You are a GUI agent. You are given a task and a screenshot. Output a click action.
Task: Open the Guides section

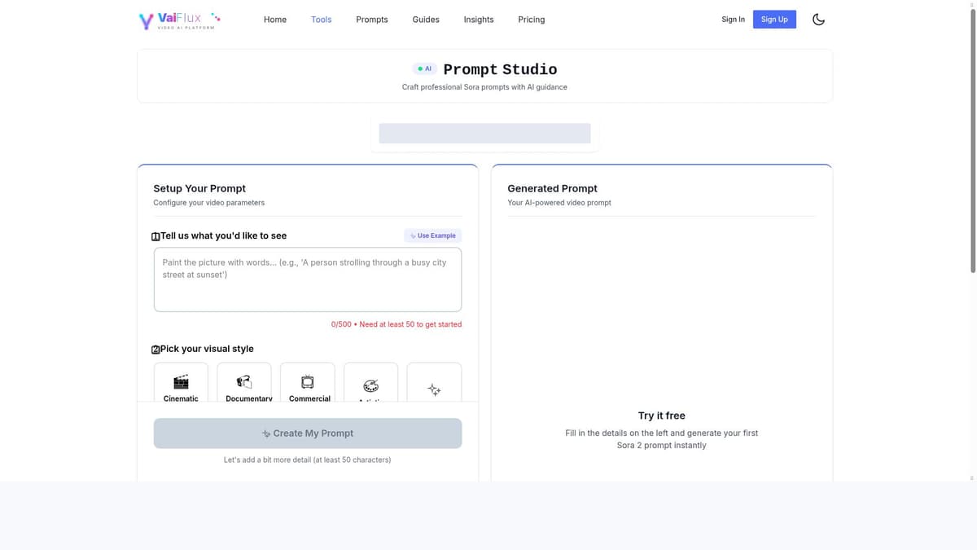(x=426, y=20)
